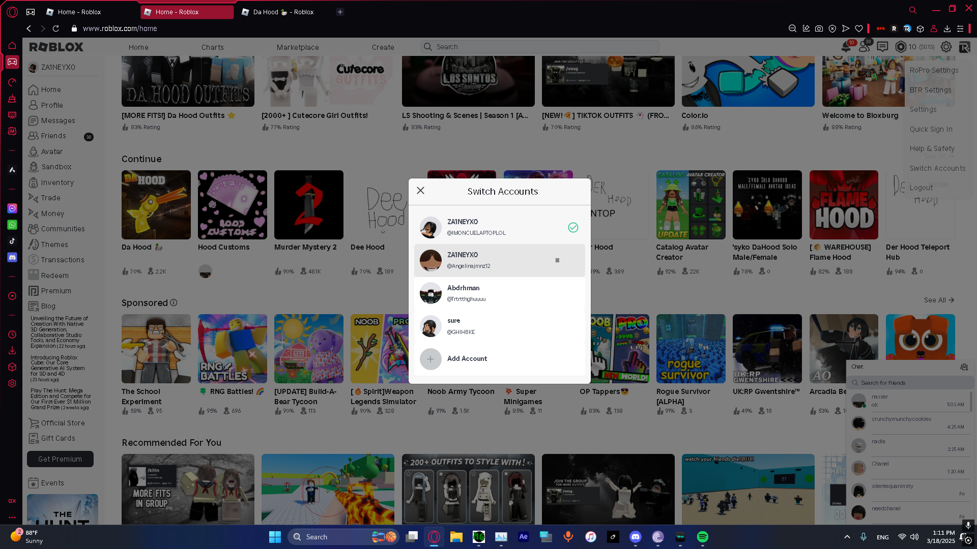The height and width of the screenshot is (549, 977).
Task: Open the Robux balance icon
Action: click(x=901, y=47)
